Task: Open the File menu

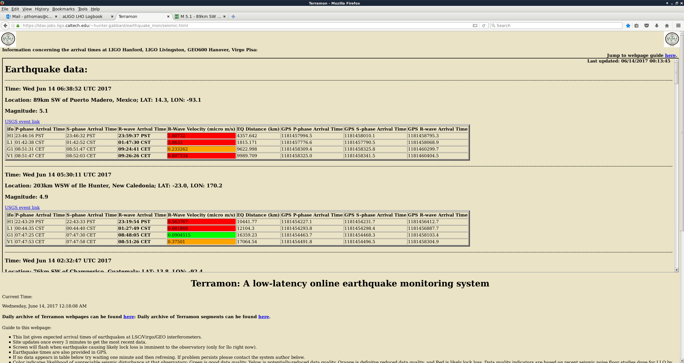Action: point(5,9)
